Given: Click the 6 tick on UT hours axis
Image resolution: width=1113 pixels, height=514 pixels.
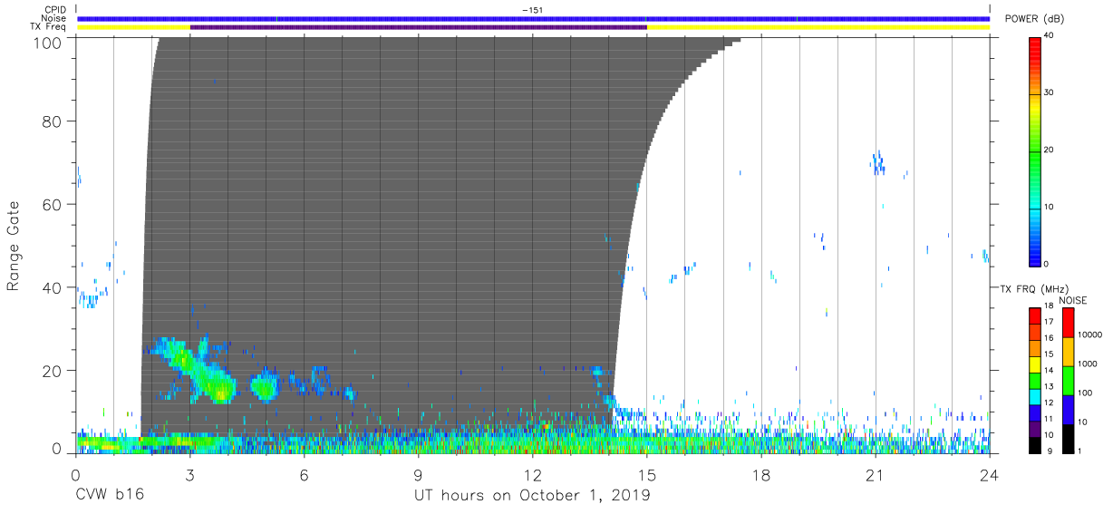Looking at the screenshot, I should tap(304, 475).
